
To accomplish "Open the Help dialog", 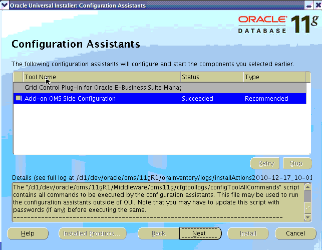I will tap(28, 233).
